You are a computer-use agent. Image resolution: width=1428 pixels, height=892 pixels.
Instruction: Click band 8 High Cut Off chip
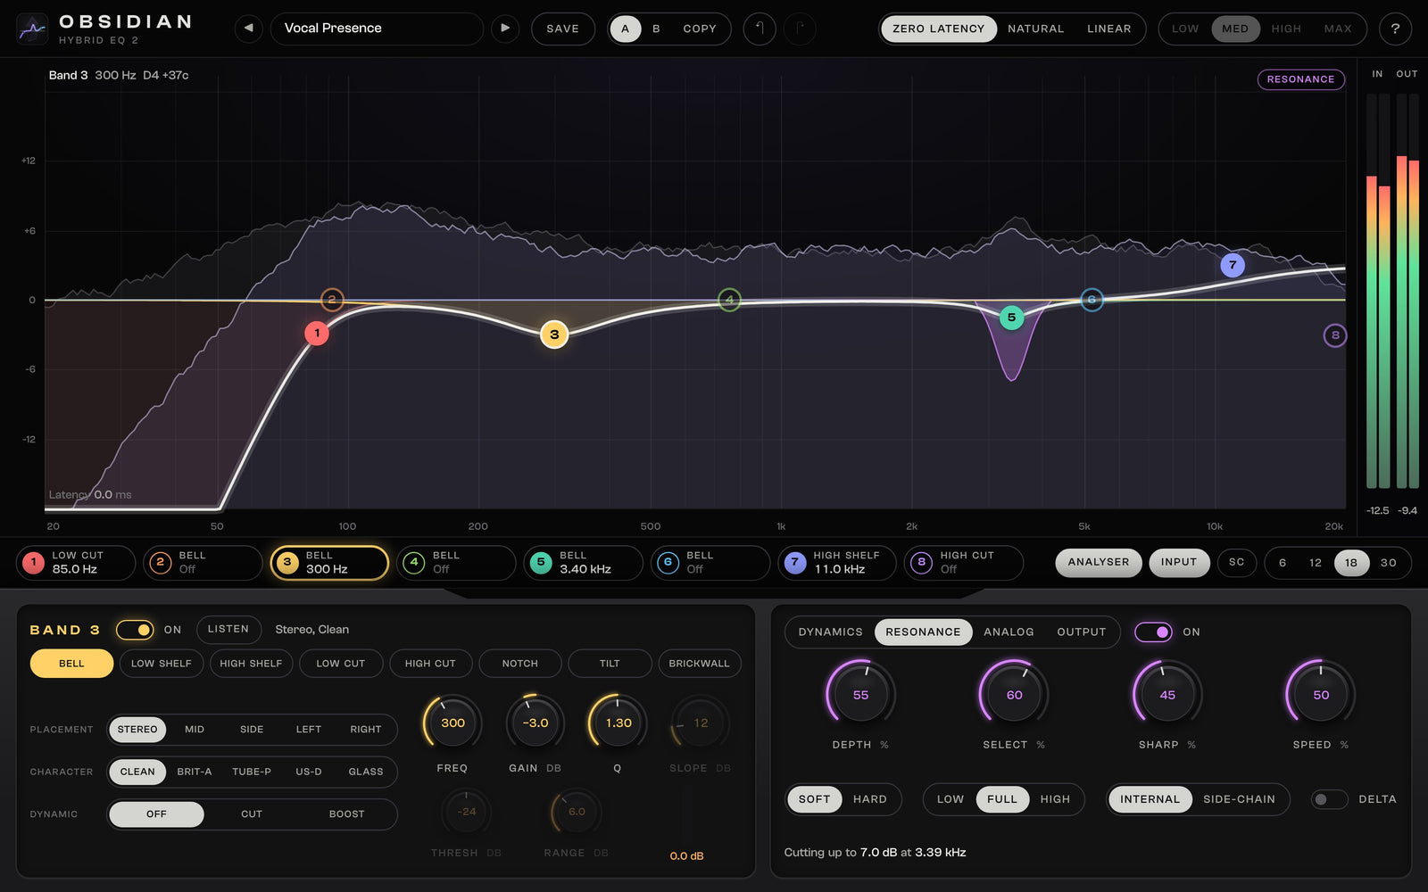click(963, 563)
